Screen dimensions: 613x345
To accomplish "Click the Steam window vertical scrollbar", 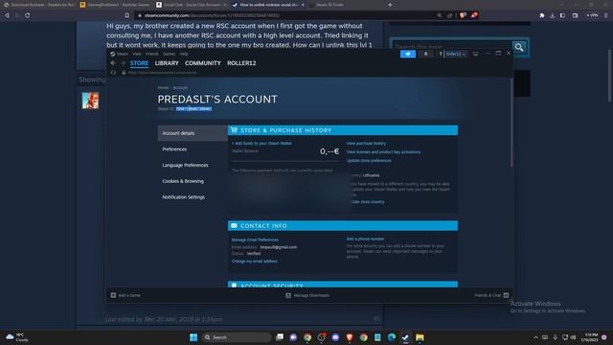I will (x=511, y=124).
